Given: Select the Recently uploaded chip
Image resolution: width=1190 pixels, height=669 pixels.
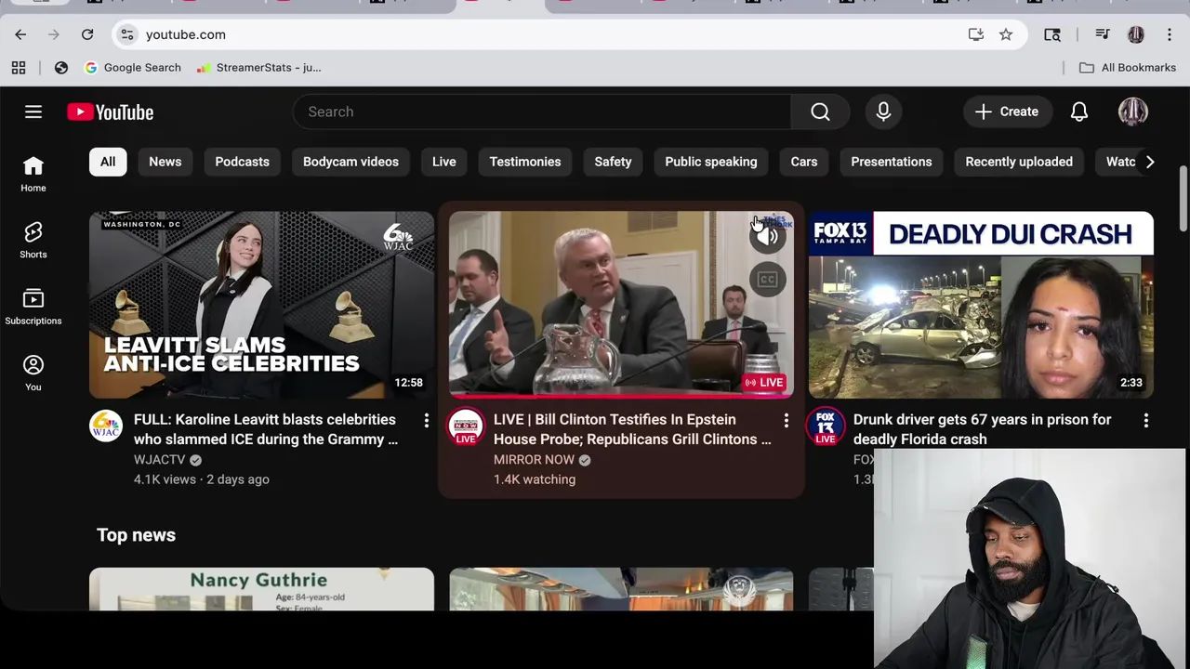Looking at the screenshot, I should click(1019, 162).
